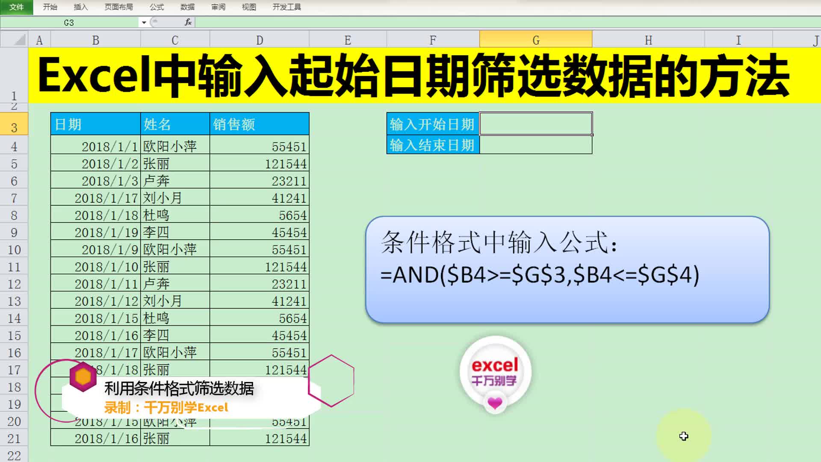Click the date cell 2018/1/2
This screenshot has width=821, height=462.
tap(96, 163)
